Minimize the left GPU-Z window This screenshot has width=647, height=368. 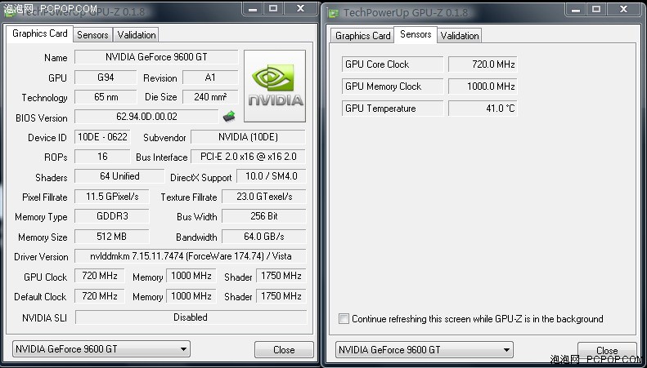point(253,9)
